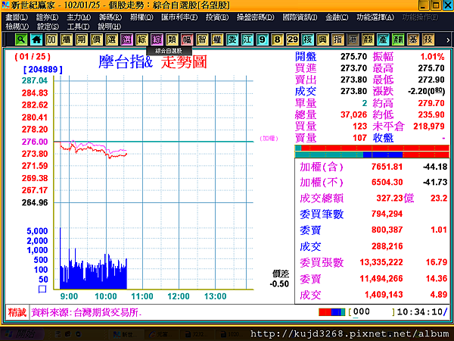The image size is (454, 341).
Task: Select the pink 綜 toolbar icon
Action: [157, 39]
